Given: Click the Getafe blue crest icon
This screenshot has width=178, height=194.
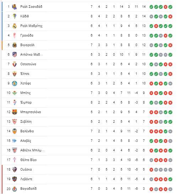Looking at the screenshot, I should [x=15, y=83].
